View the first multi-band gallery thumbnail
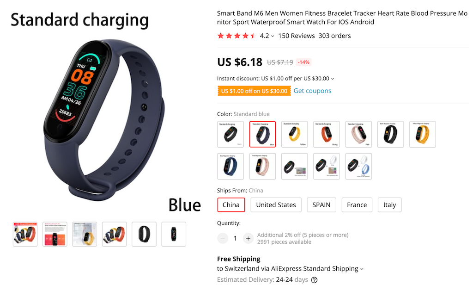This screenshot has height=291, width=473. tap(25, 234)
